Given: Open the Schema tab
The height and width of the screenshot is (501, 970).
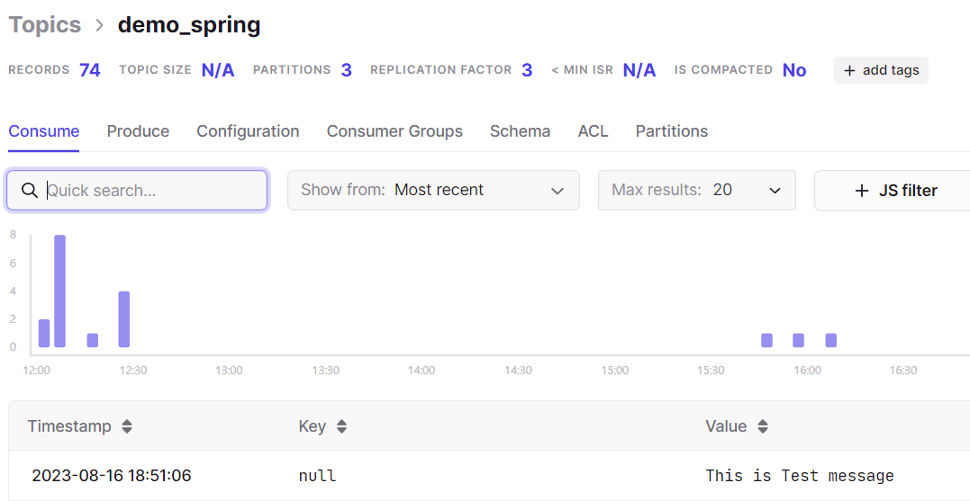Looking at the screenshot, I should click(521, 131).
